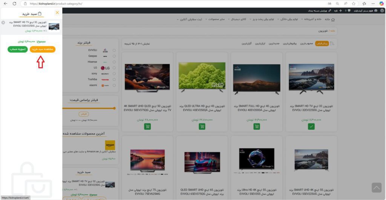This screenshot has width=386, height=200.
Task: Select the LG brand filter option
Action: click(114, 68)
